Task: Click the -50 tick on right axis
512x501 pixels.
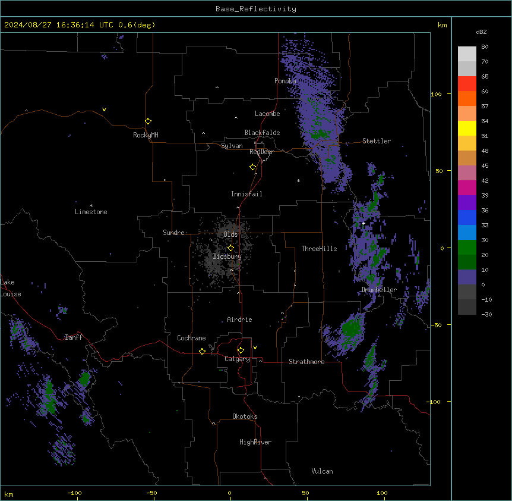Action: pos(436,325)
